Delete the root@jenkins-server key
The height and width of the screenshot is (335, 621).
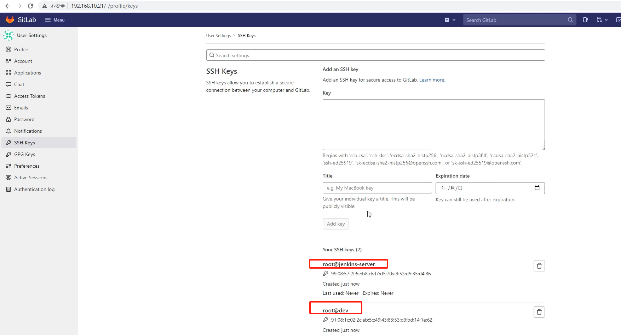pos(539,266)
